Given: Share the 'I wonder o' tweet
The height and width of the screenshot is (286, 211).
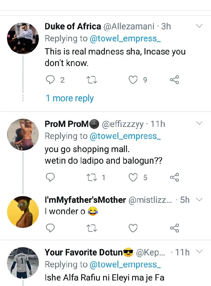Looking at the screenshot, I should pos(175,228).
